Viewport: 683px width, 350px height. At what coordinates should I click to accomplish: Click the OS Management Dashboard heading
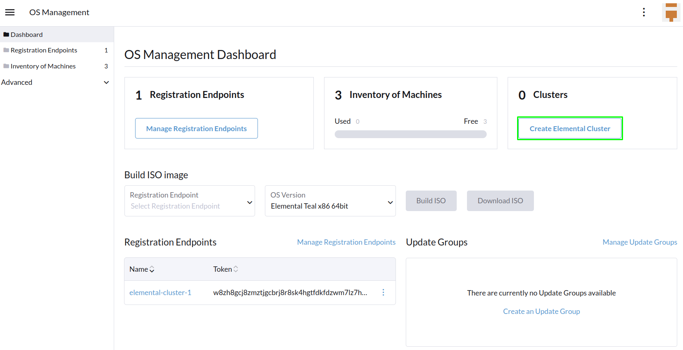200,55
